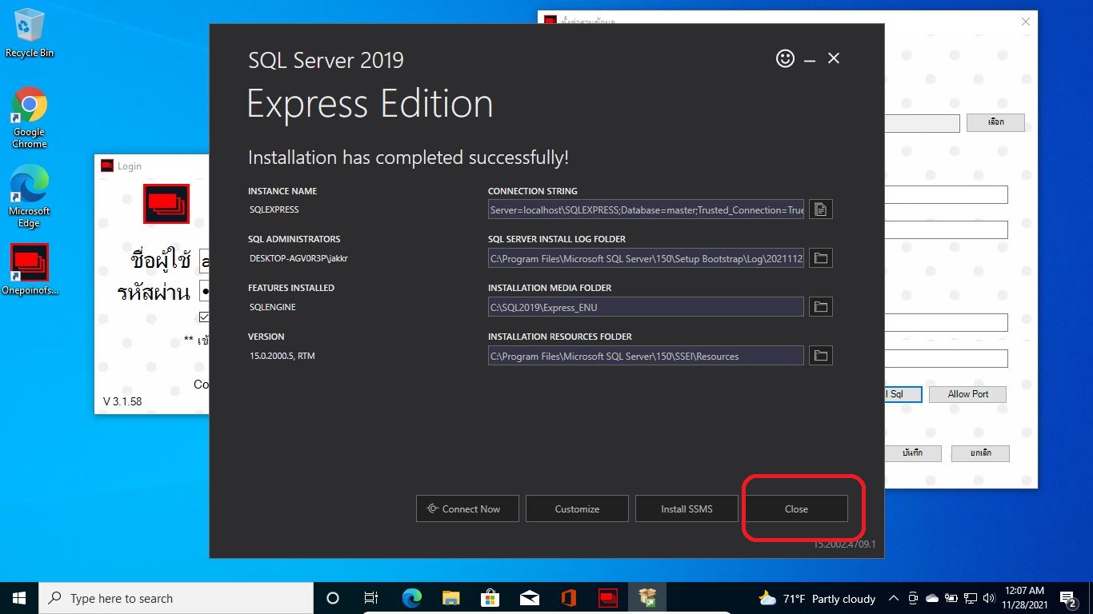
Task: Click the Windows taskbar search box
Action: 176,598
